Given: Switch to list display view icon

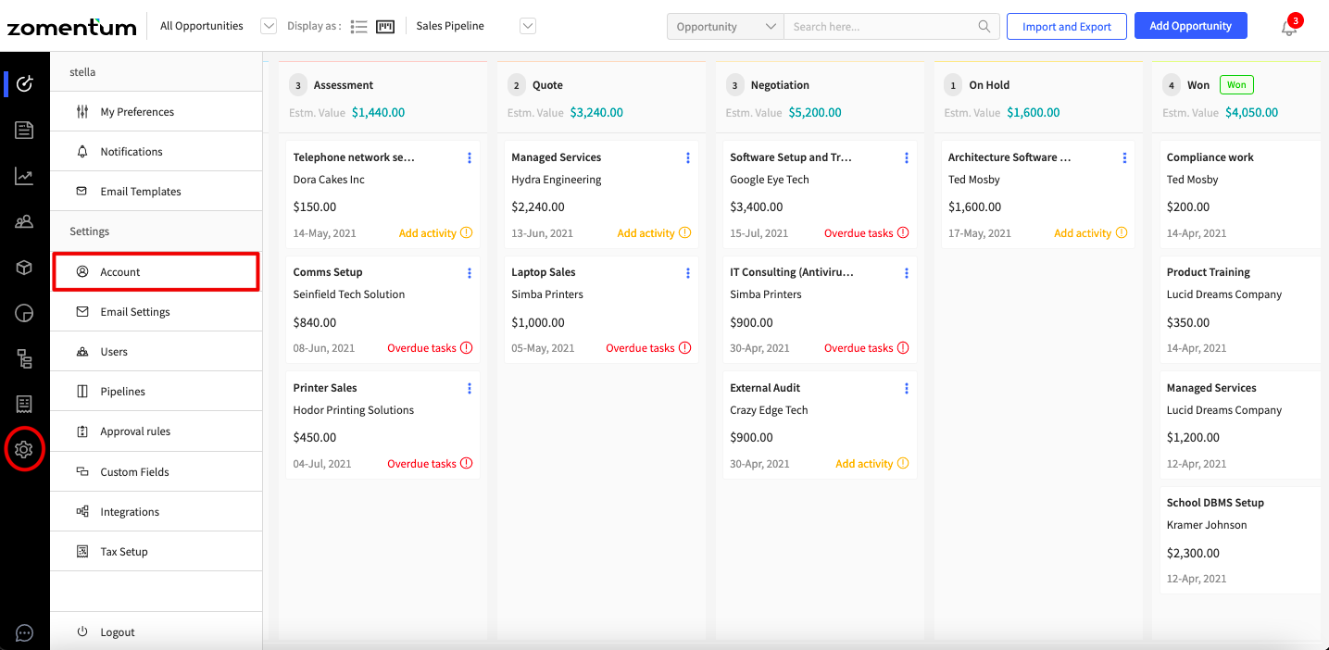Looking at the screenshot, I should point(360,26).
